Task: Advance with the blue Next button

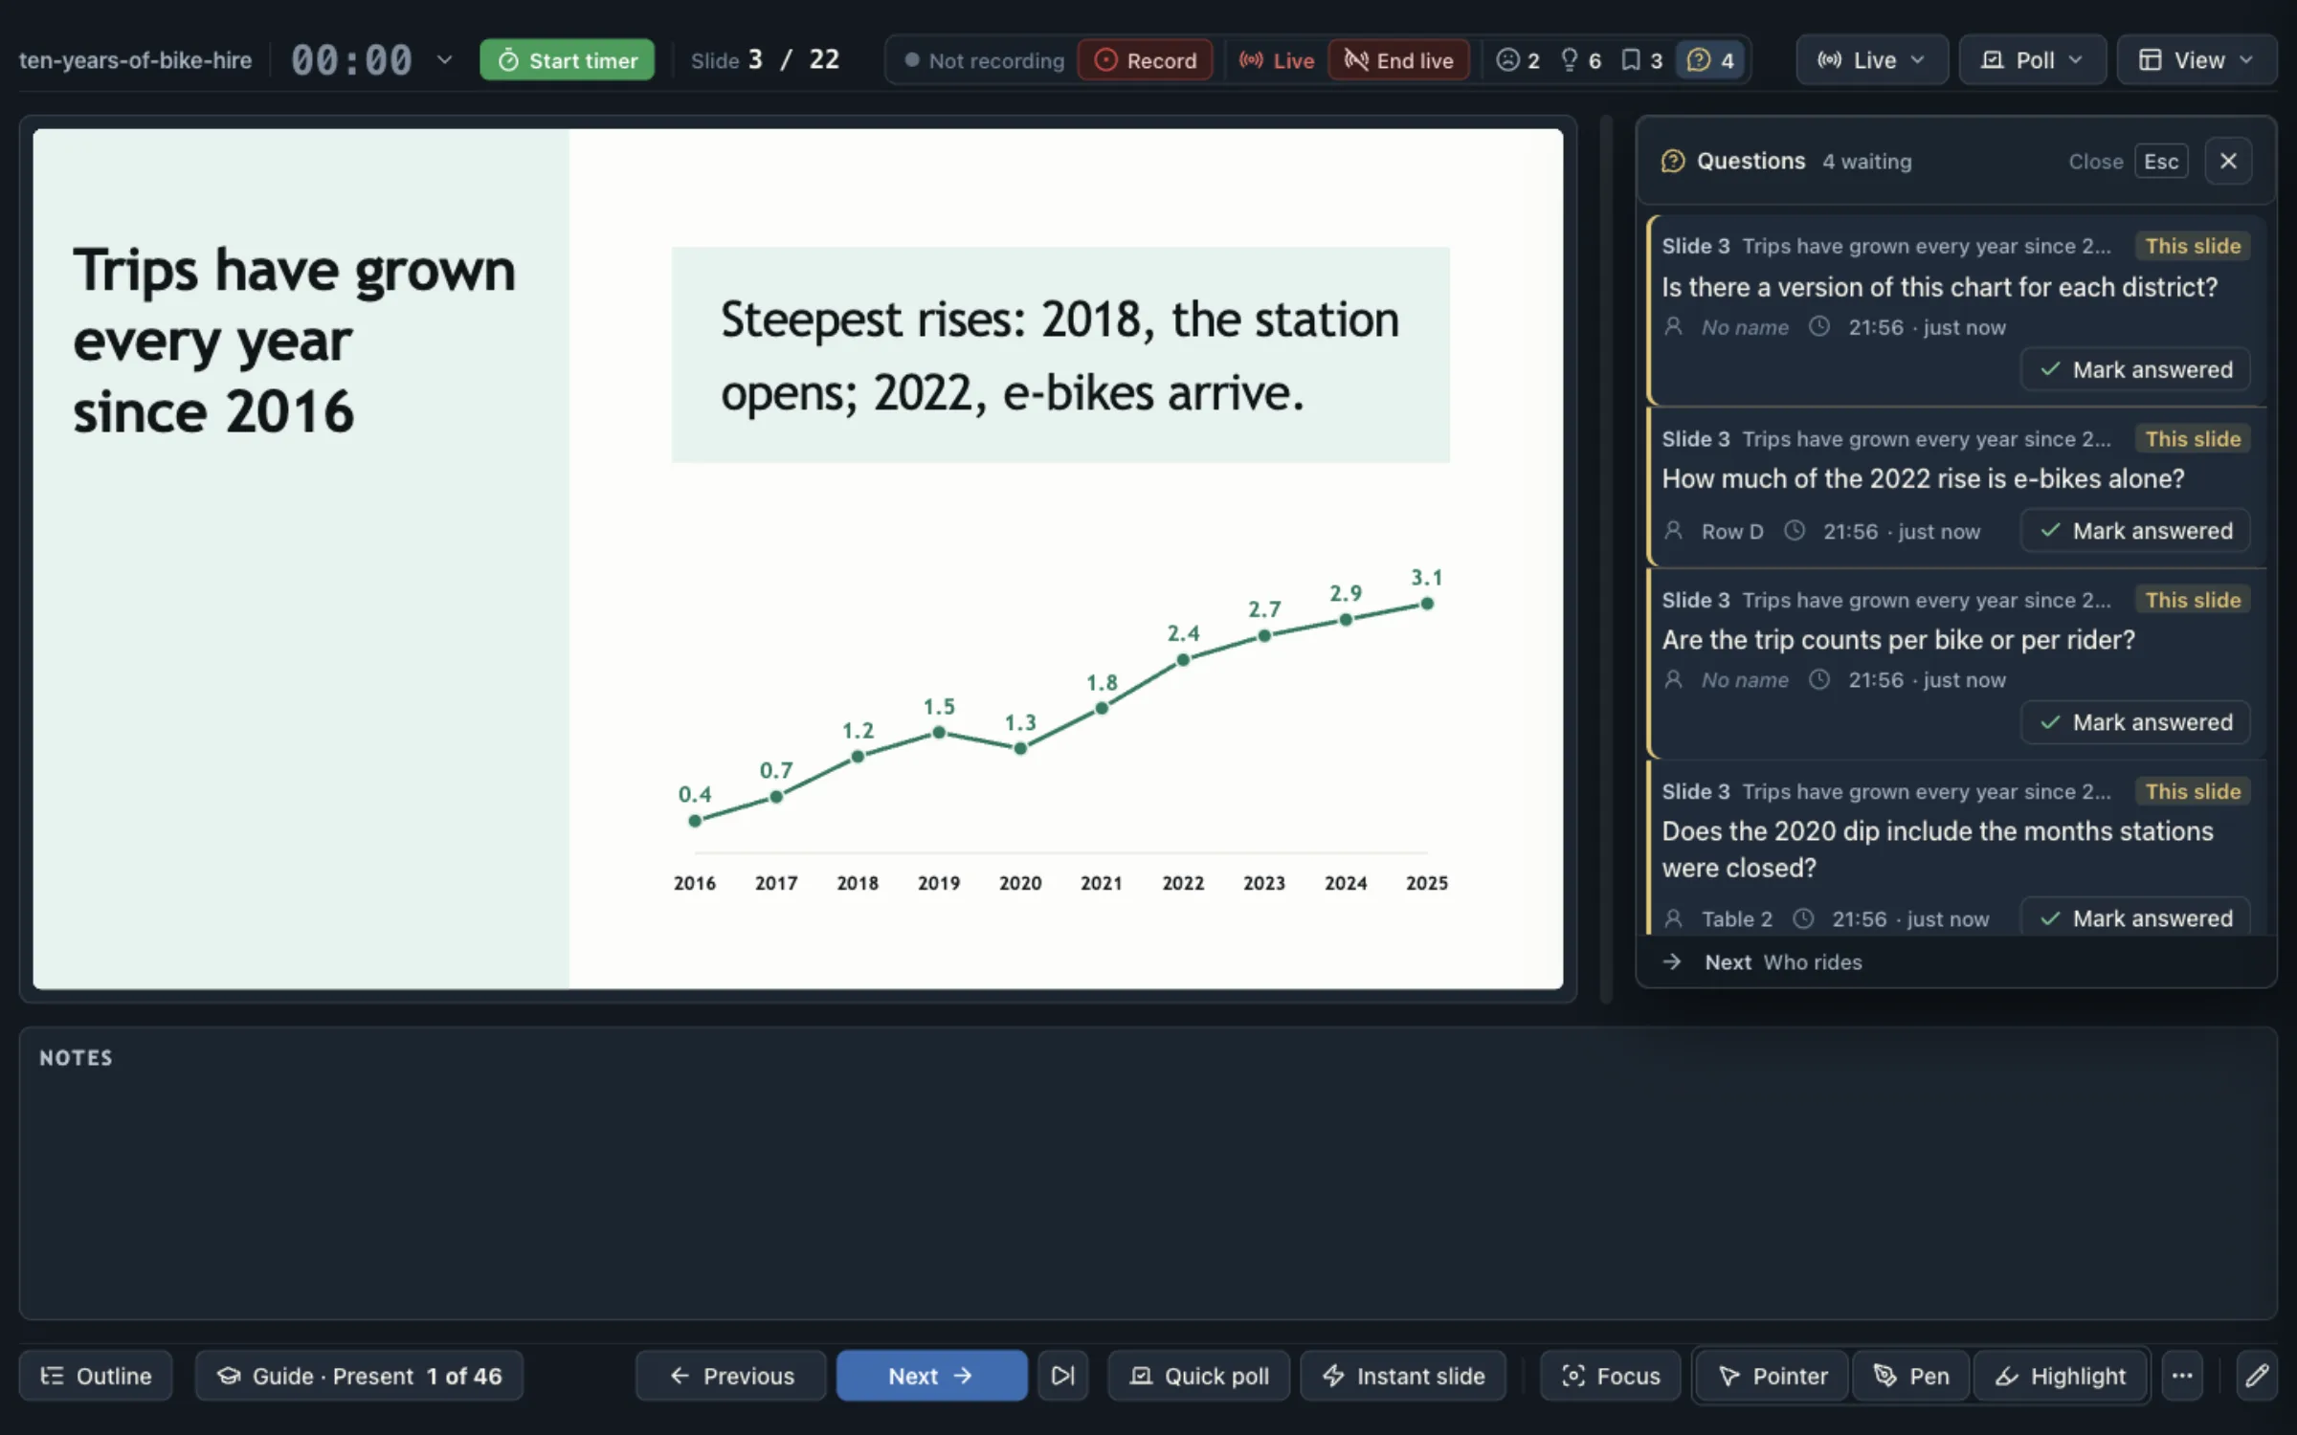Action: coord(931,1376)
